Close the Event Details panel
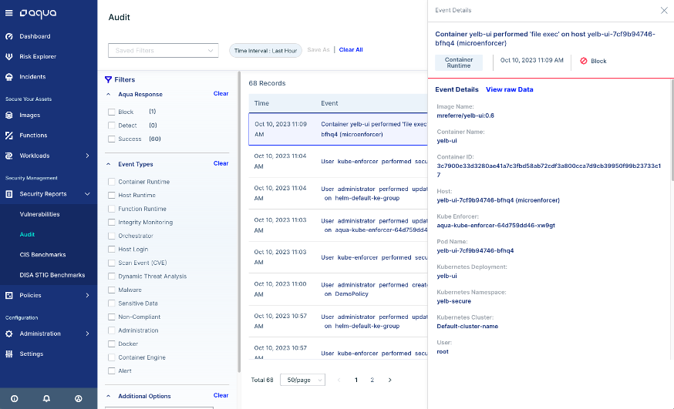This screenshot has height=409, width=674. click(664, 10)
